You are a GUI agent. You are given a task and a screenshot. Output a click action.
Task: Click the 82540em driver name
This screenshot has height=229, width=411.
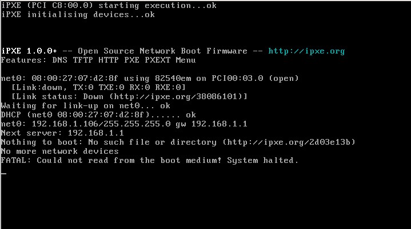(x=173, y=79)
